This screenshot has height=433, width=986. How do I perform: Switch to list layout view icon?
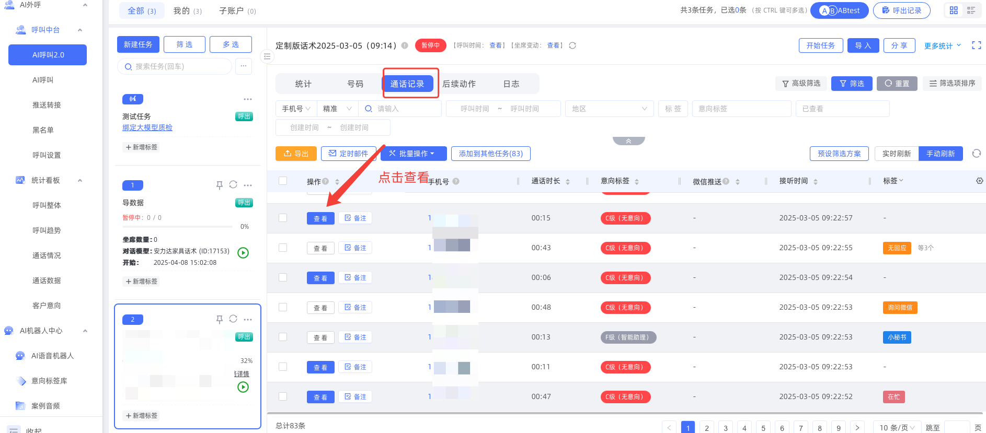click(971, 10)
